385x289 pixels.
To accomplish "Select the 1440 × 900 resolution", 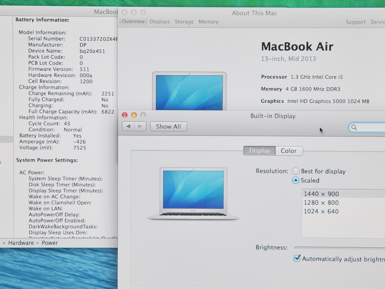I will pyautogui.click(x=344, y=194).
